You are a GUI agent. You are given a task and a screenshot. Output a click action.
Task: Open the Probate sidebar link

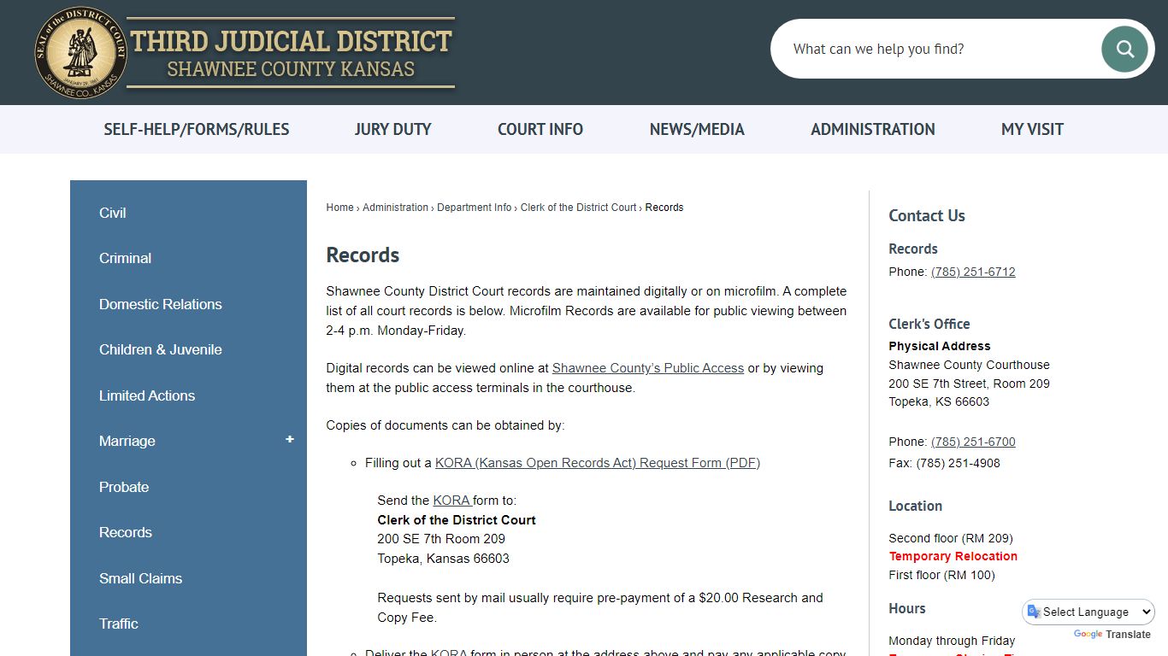tap(124, 487)
